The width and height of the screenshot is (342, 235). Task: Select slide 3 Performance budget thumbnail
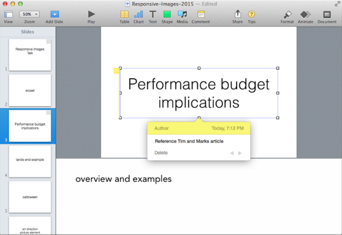pos(30,126)
